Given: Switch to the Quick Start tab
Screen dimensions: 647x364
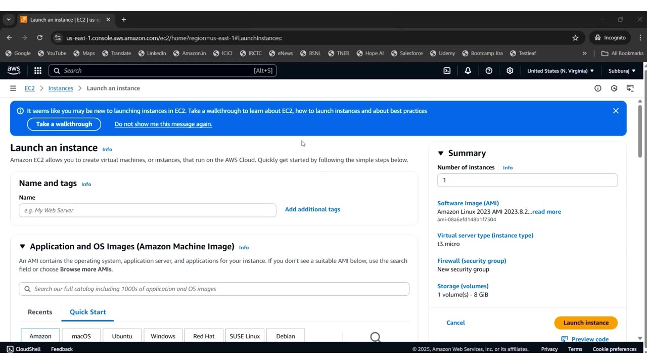Looking at the screenshot, I should click(x=88, y=312).
